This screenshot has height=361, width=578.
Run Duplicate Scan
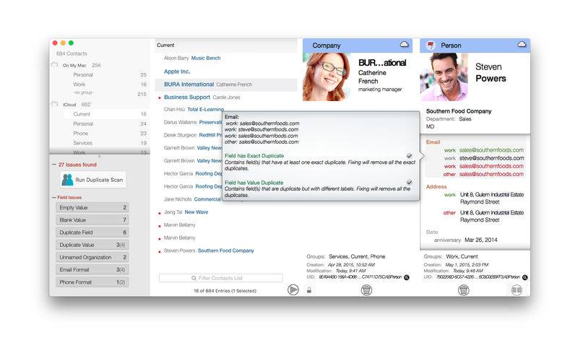[93, 180]
